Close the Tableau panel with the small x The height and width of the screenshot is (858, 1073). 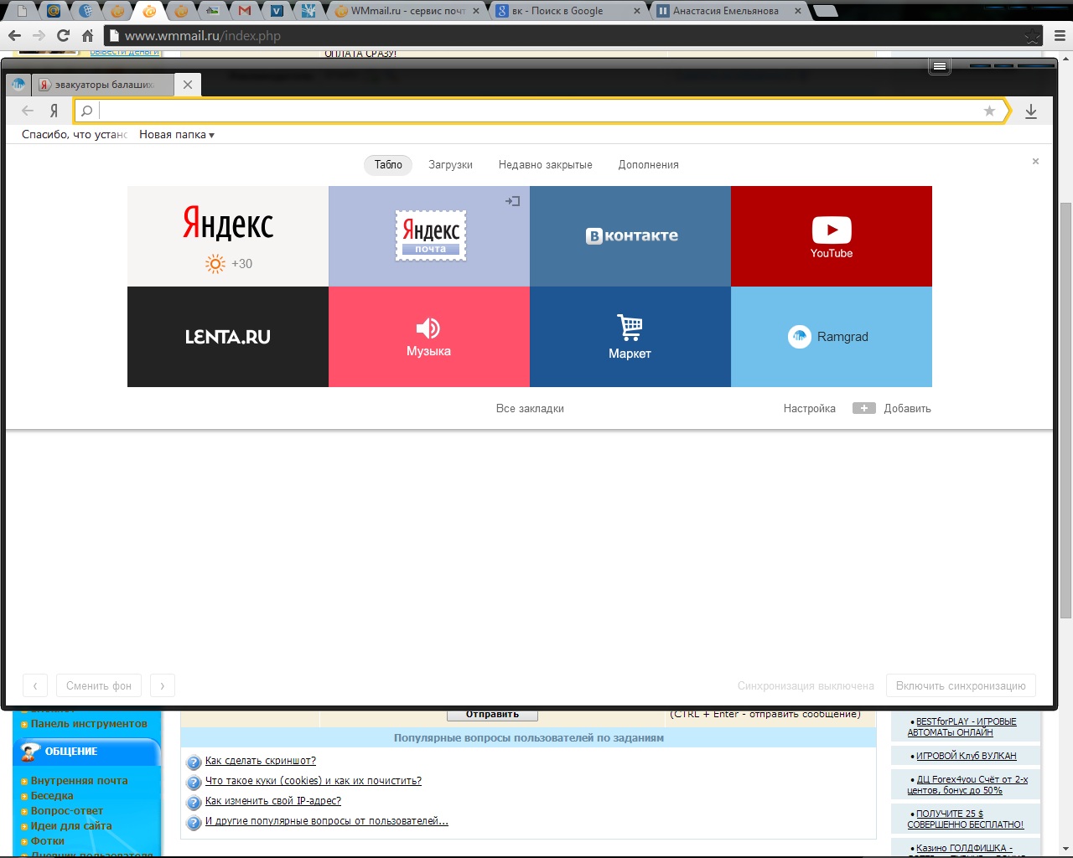pos(1035,161)
